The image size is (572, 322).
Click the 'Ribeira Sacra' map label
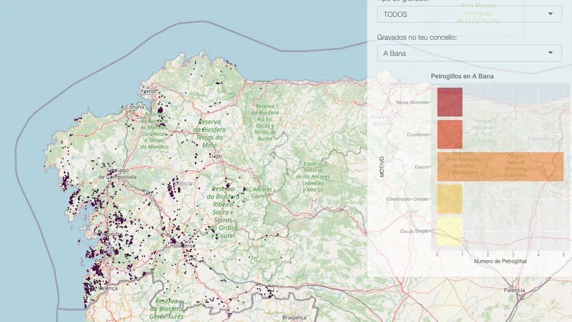pyautogui.click(x=223, y=208)
